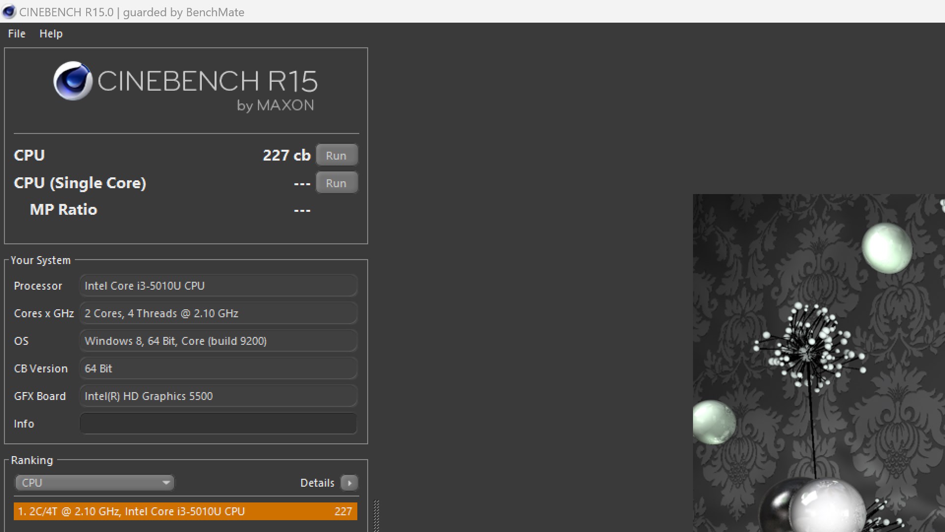Open the CPU ranking dropdown
945x532 pixels.
pos(94,483)
